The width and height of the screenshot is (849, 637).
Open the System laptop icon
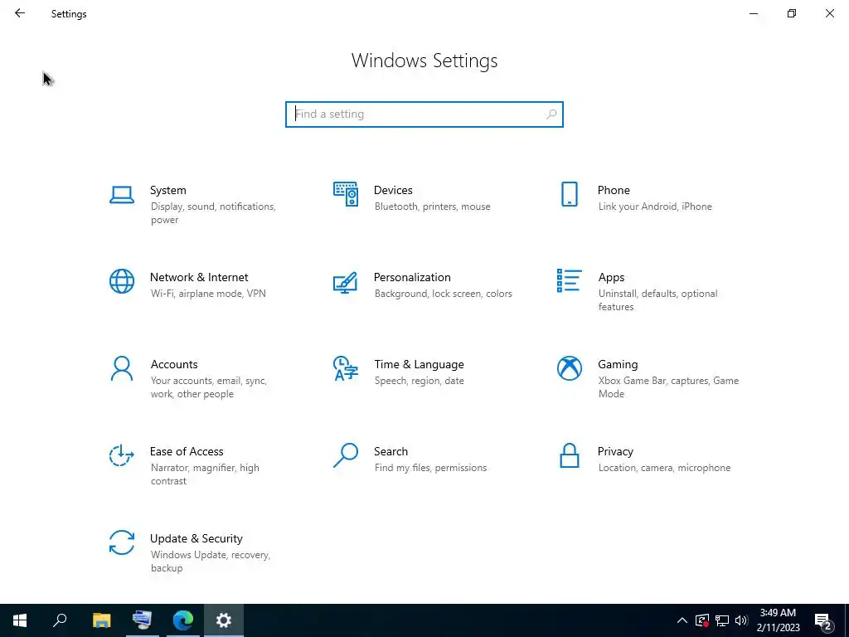(x=122, y=194)
